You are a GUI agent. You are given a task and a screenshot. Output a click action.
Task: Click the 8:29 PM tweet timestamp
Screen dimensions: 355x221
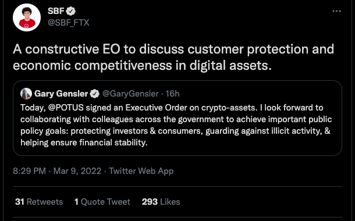(x=30, y=171)
